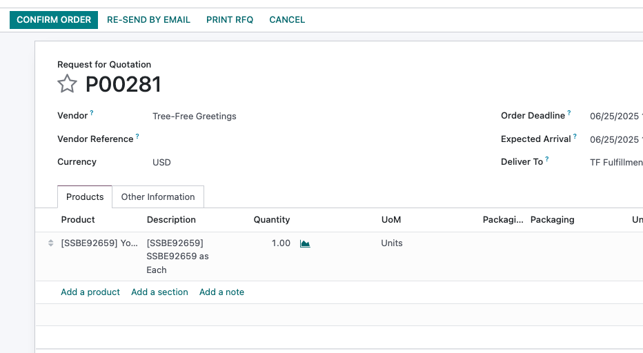The height and width of the screenshot is (353, 643).
Task: Show the Order Deadline help tooltip
Action: (x=569, y=112)
